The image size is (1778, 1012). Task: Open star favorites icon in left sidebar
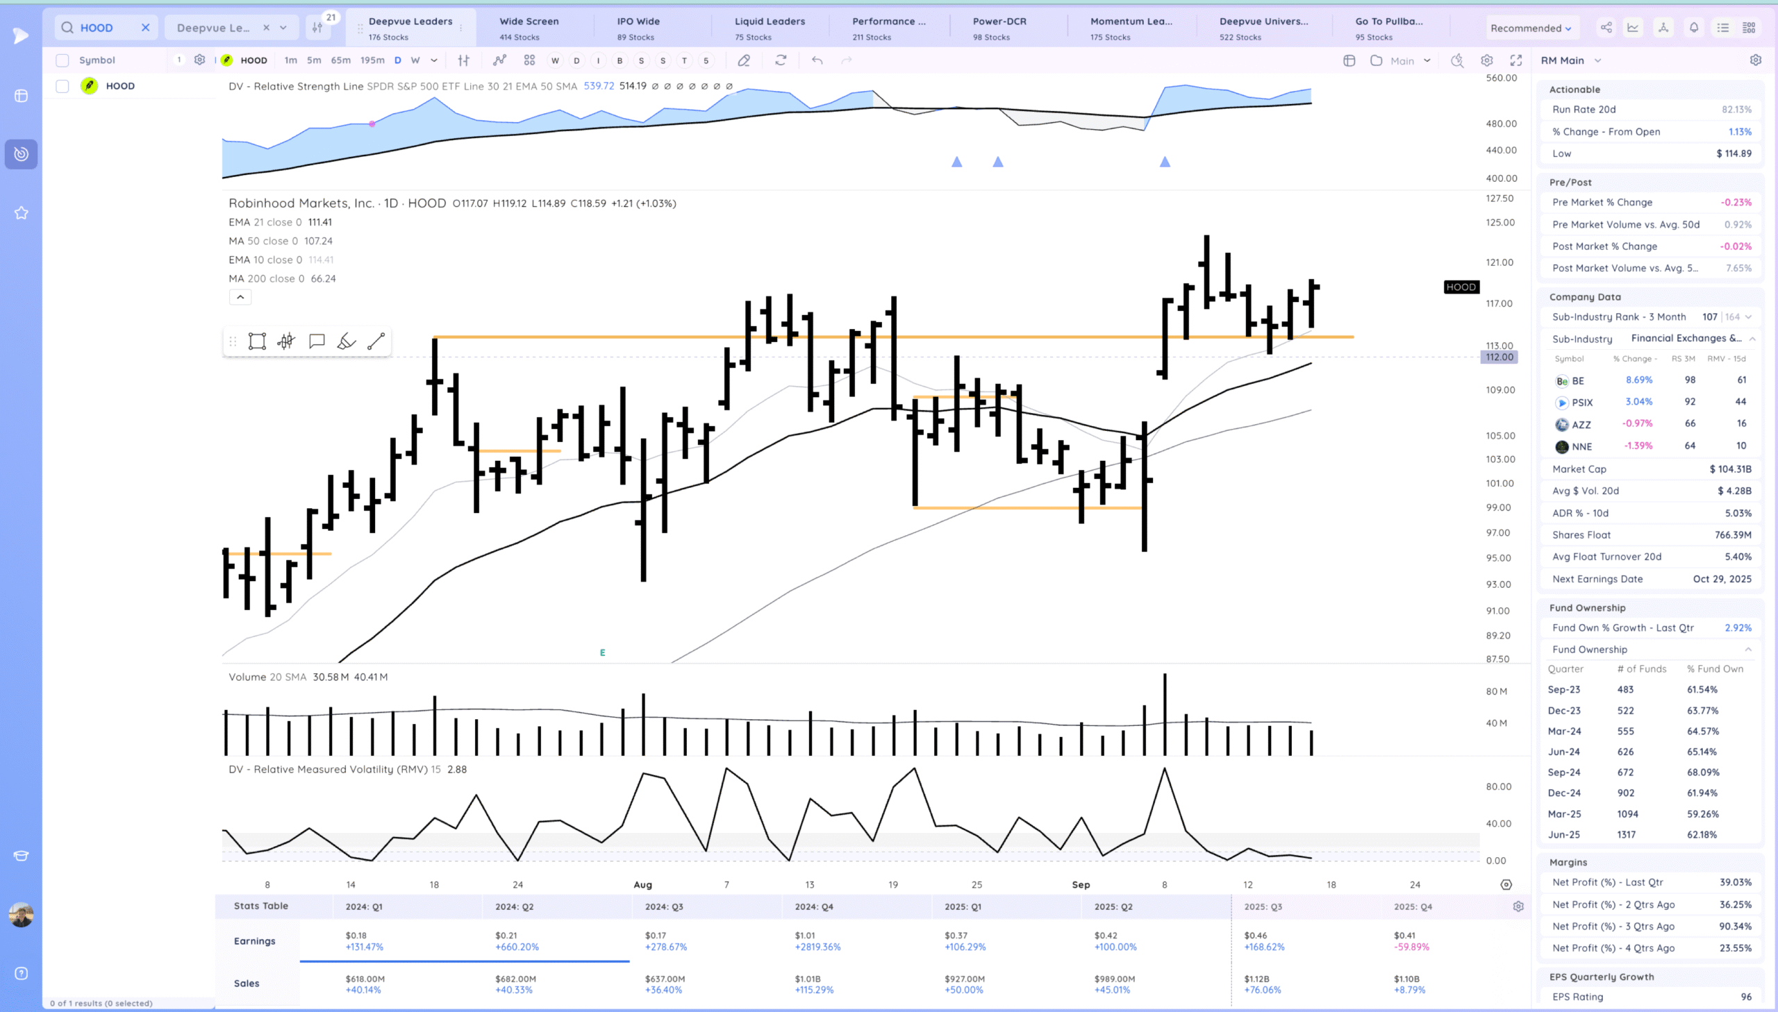pos(22,212)
